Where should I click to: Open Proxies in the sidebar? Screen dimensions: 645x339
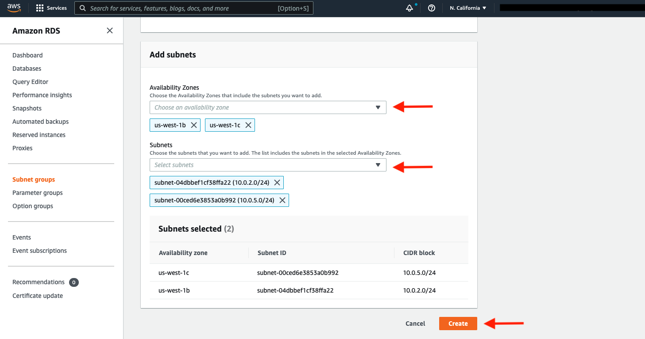[23, 148]
